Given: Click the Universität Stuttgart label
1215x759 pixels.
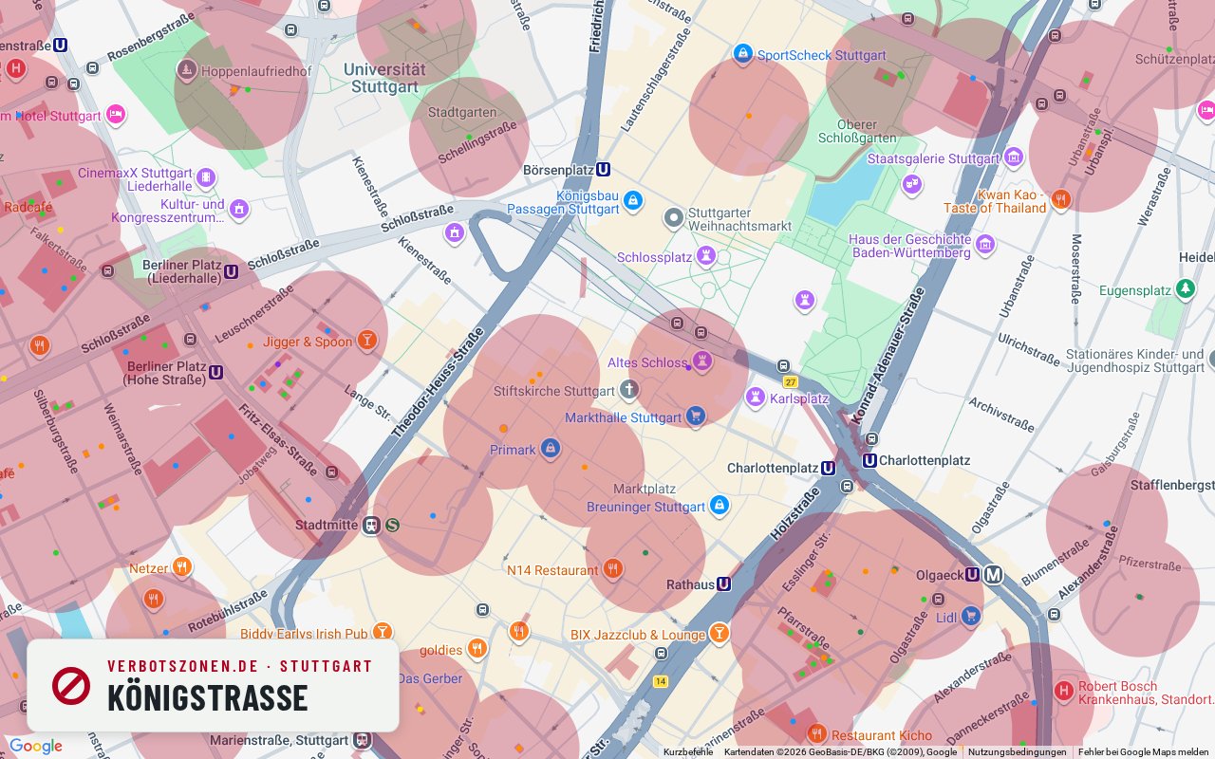Looking at the screenshot, I should point(384,78).
